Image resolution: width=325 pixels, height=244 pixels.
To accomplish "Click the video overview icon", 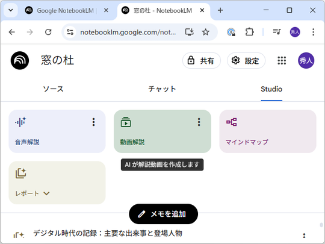I will (126, 122).
